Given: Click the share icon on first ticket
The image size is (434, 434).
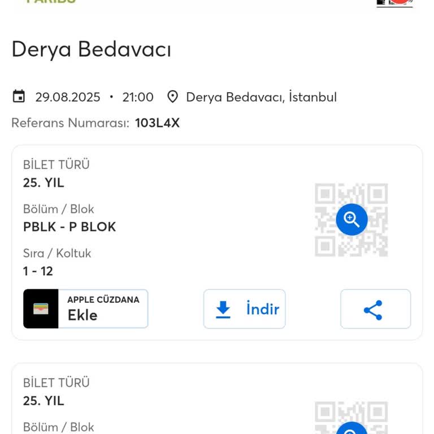Looking at the screenshot, I should [x=373, y=310].
